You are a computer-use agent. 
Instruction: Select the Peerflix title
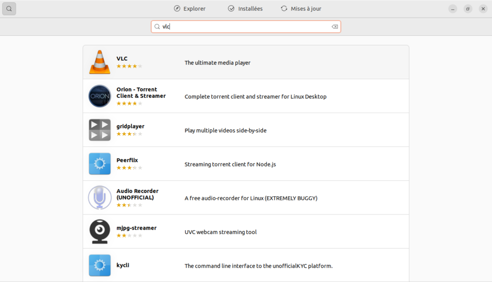coord(127,160)
